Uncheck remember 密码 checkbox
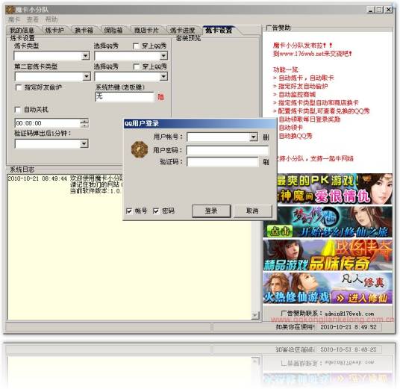Image resolution: width=400 pixels, height=389 pixels. coord(156,211)
